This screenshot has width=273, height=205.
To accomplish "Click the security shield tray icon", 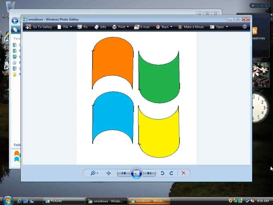I will (231, 201).
